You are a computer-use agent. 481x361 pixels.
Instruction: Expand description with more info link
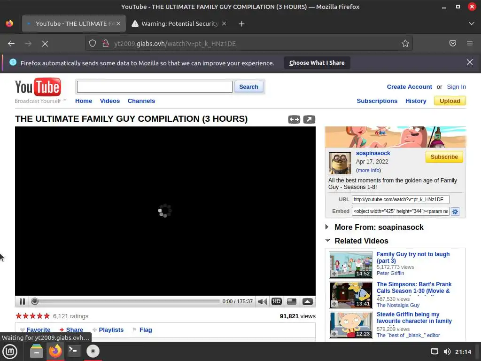(368, 170)
